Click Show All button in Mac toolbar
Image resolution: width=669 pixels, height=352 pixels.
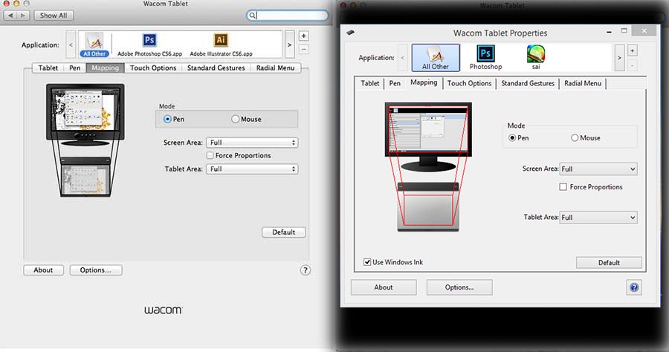[x=54, y=16]
